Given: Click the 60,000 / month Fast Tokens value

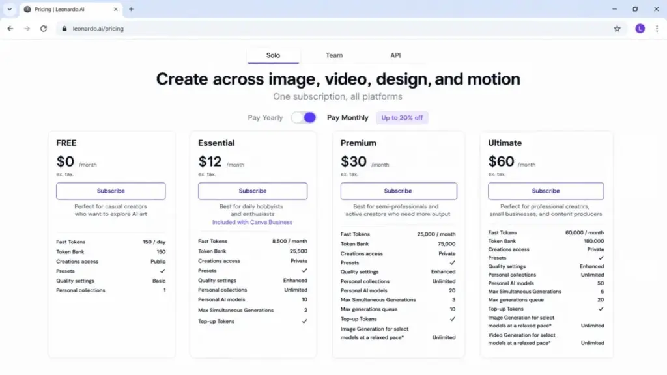Looking at the screenshot, I should click(584, 232).
